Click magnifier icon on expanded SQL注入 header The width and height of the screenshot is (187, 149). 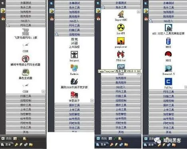151,21
